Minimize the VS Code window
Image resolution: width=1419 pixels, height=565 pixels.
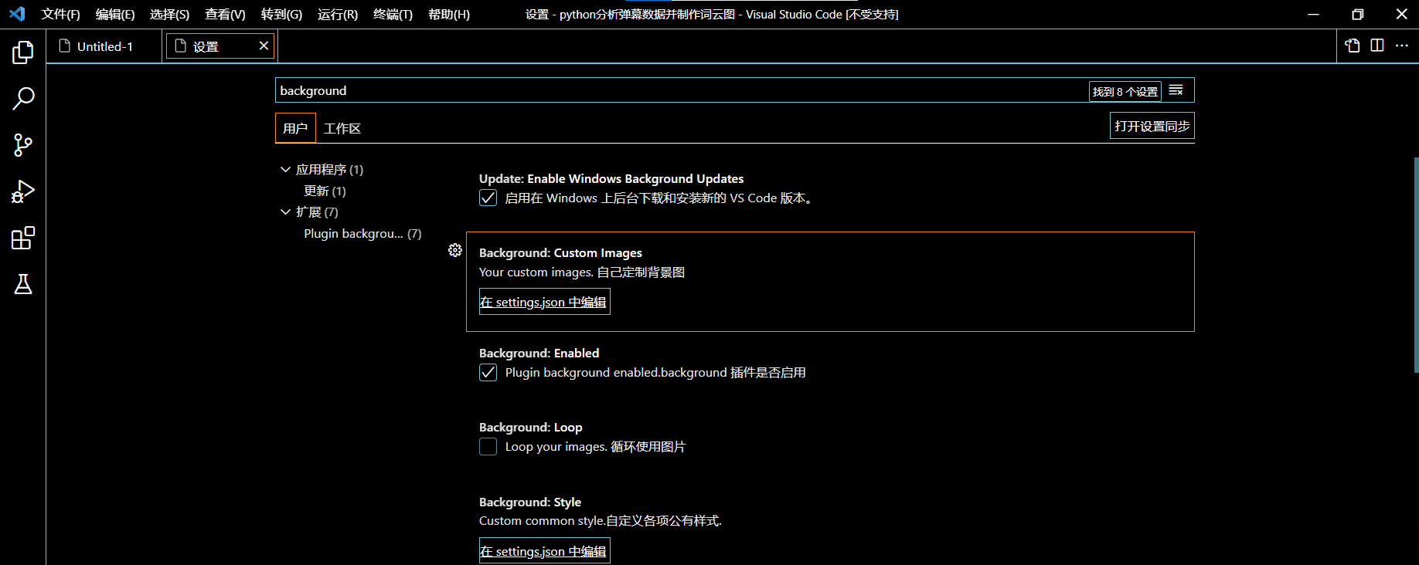(x=1313, y=14)
